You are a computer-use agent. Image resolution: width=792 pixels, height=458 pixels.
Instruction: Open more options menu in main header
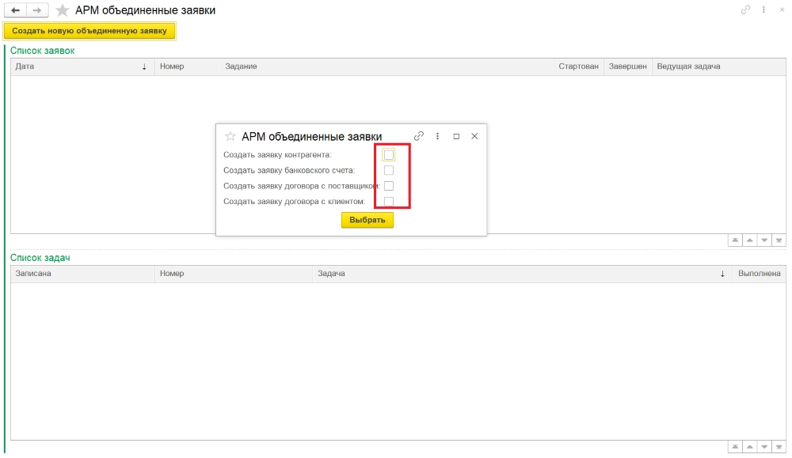pyautogui.click(x=763, y=9)
